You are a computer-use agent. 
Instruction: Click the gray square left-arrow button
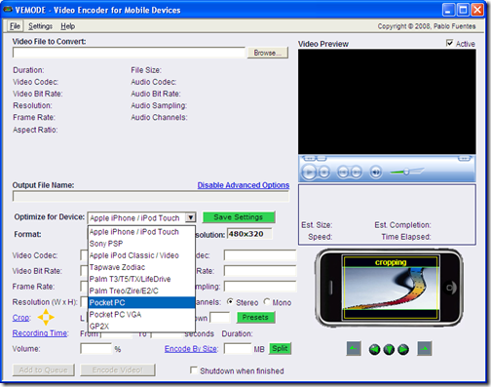pos(354,349)
